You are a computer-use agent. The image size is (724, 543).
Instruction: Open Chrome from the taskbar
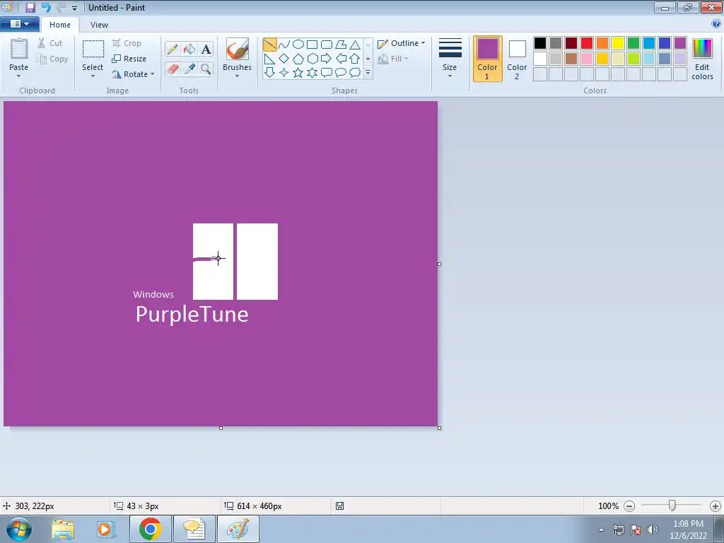[151, 529]
